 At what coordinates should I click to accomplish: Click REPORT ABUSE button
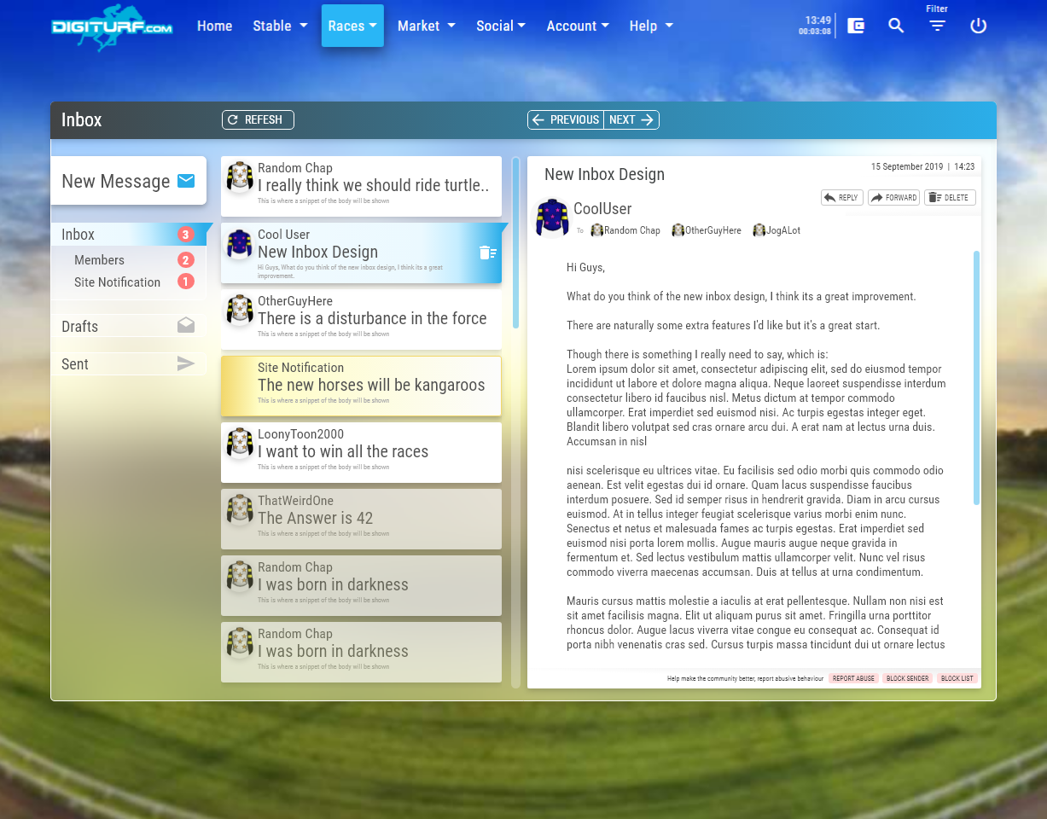[853, 678]
